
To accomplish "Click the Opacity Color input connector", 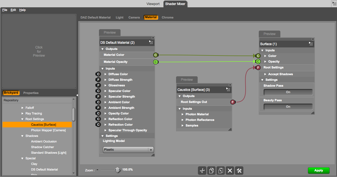I will click(98, 113).
